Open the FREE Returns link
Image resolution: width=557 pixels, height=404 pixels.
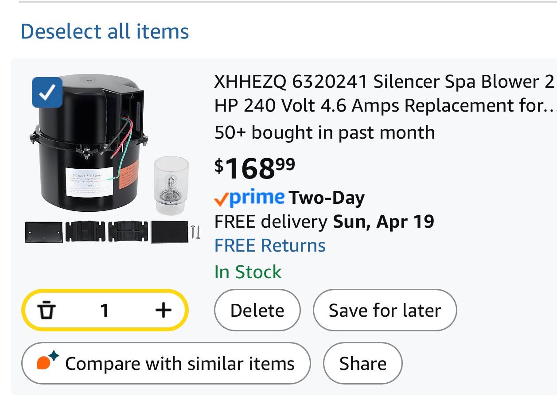pos(270,245)
